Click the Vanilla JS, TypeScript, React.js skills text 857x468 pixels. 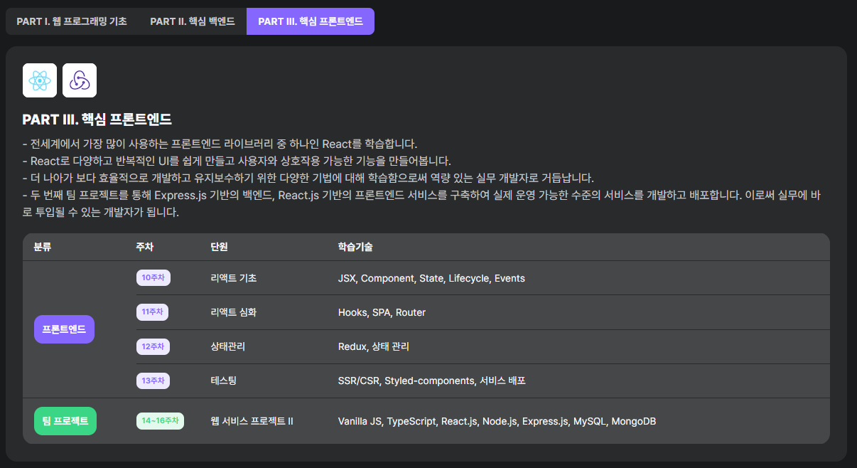497,421
